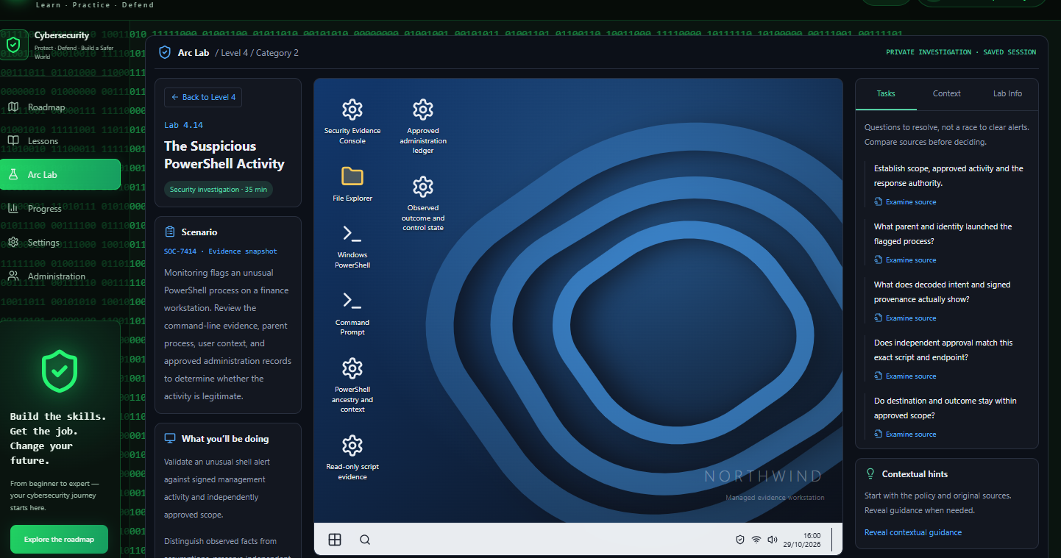Open Security Evidence Console desktop icon

352,121
